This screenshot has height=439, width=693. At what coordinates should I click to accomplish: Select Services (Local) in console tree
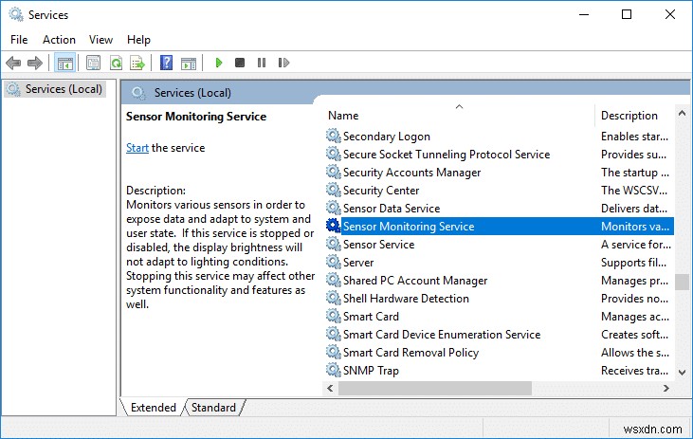57,89
